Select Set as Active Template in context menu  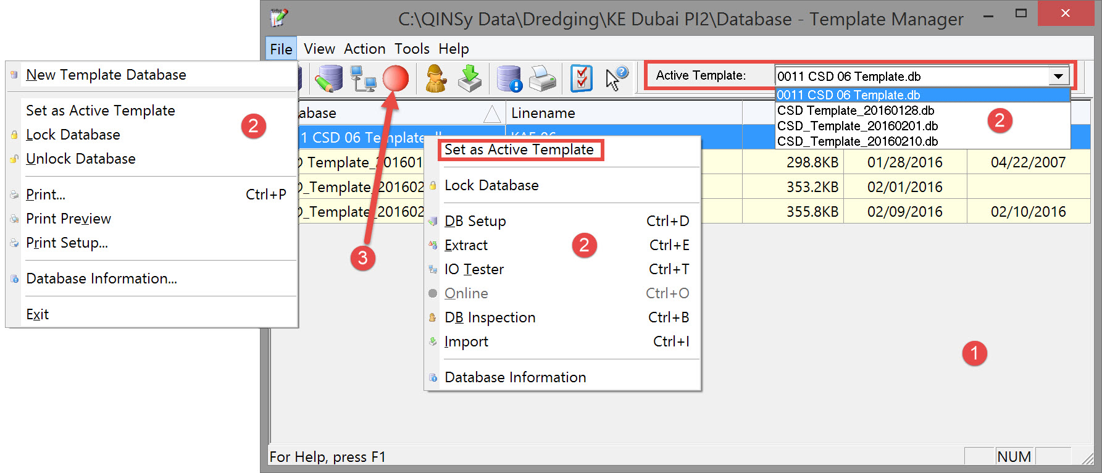tap(562, 149)
